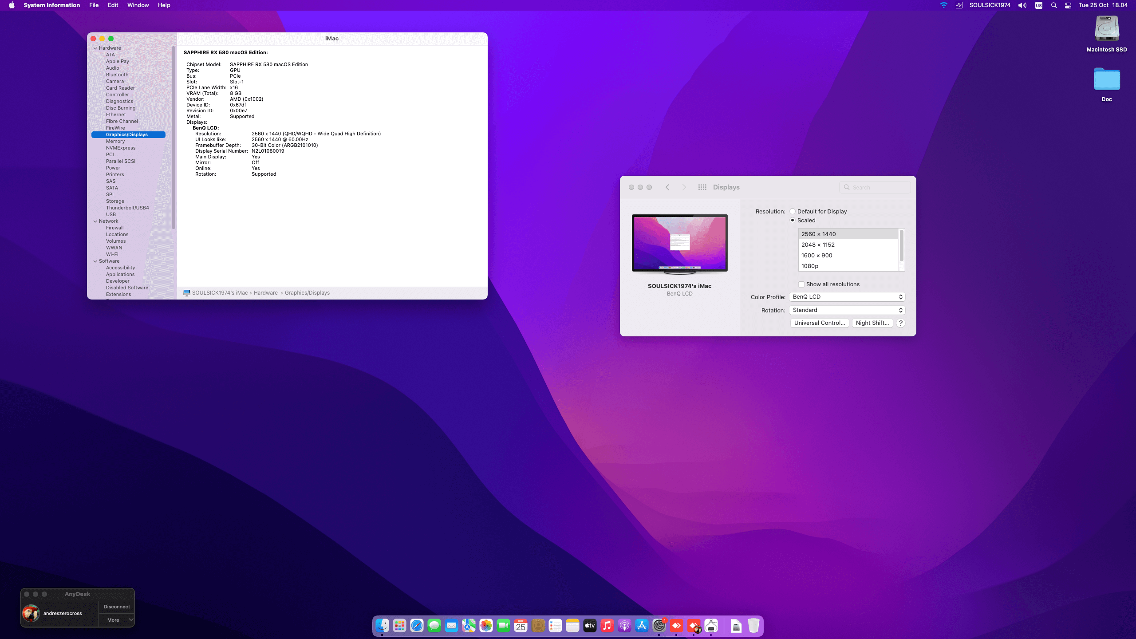Open the File menu
Screen dimensions: 1136x639
click(94, 5)
